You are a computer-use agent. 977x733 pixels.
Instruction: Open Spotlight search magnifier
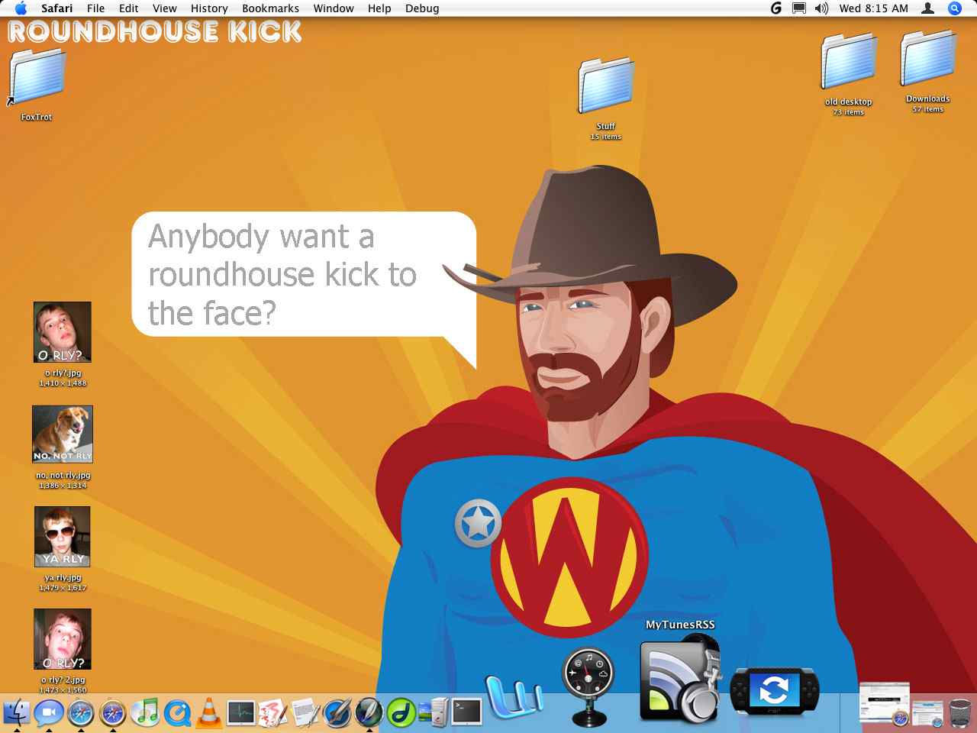954,8
